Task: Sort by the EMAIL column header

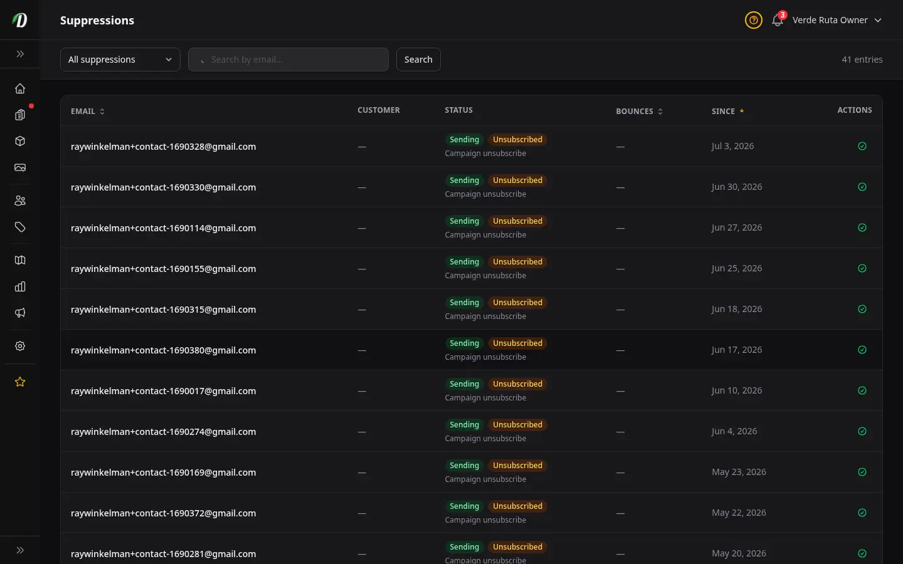Action: tap(88, 111)
